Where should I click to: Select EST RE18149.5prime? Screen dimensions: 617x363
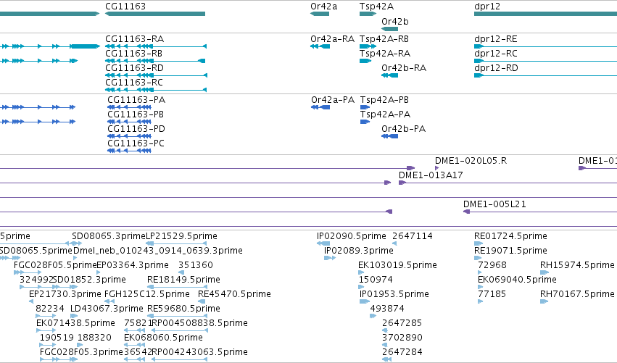(183, 280)
